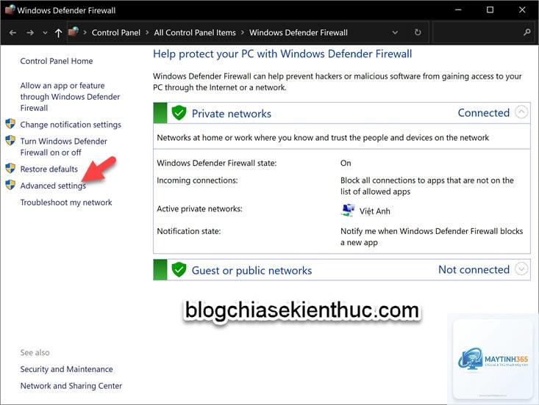
Task: Click the Guest or public networks heading
Action: [x=251, y=270]
